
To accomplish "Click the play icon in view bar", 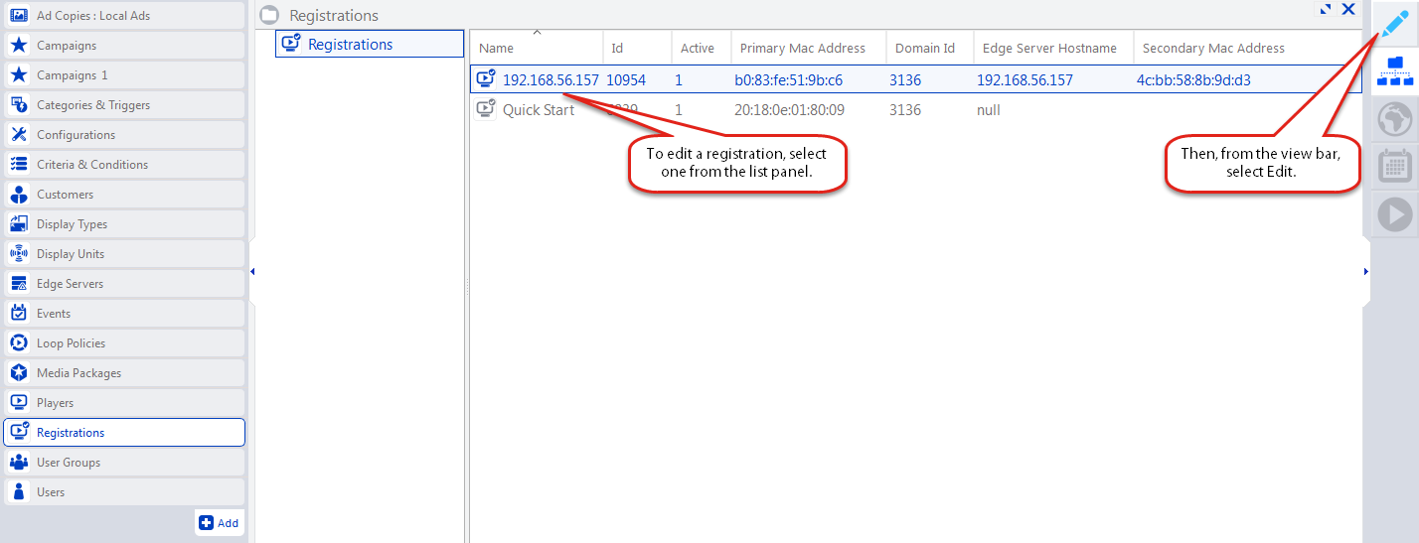I will [x=1395, y=214].
